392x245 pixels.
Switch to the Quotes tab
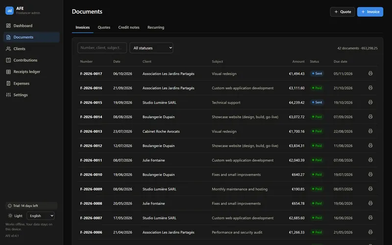[104, 27]
